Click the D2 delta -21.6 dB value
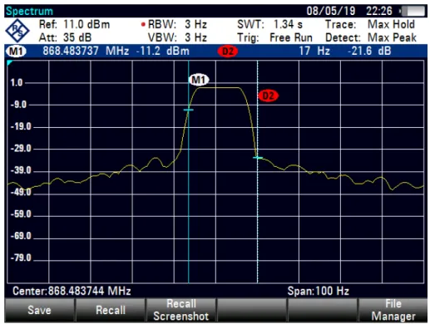Viewport: 430px width, 324px height. pyautogui.click(x=369, y=52)
